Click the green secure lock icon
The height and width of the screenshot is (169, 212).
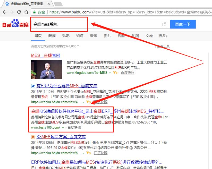(x=34, y=12)
